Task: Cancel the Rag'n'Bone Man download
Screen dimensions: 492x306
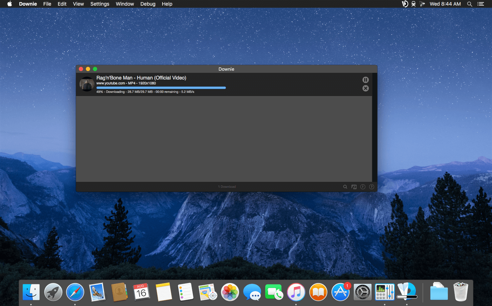Action: (x=366, y=88)
